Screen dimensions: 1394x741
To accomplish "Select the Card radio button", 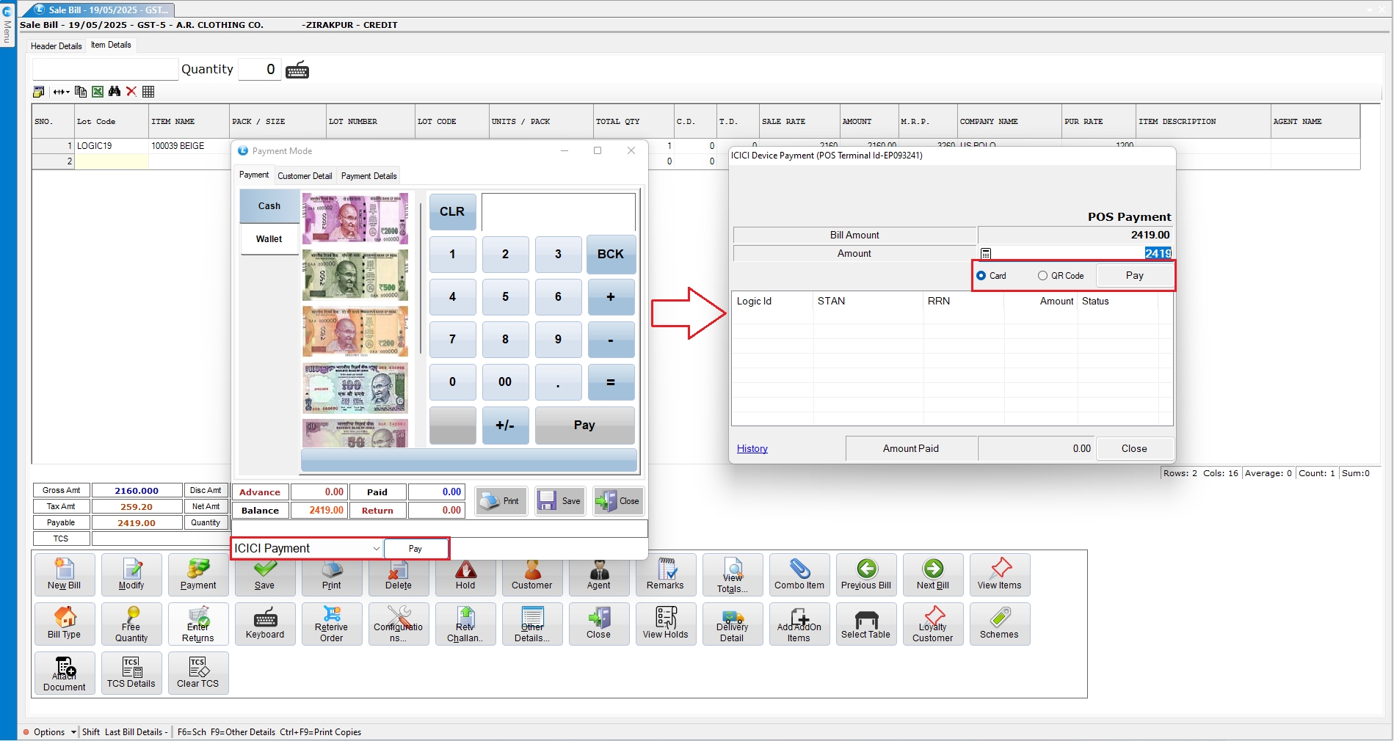I will [981, 276].
